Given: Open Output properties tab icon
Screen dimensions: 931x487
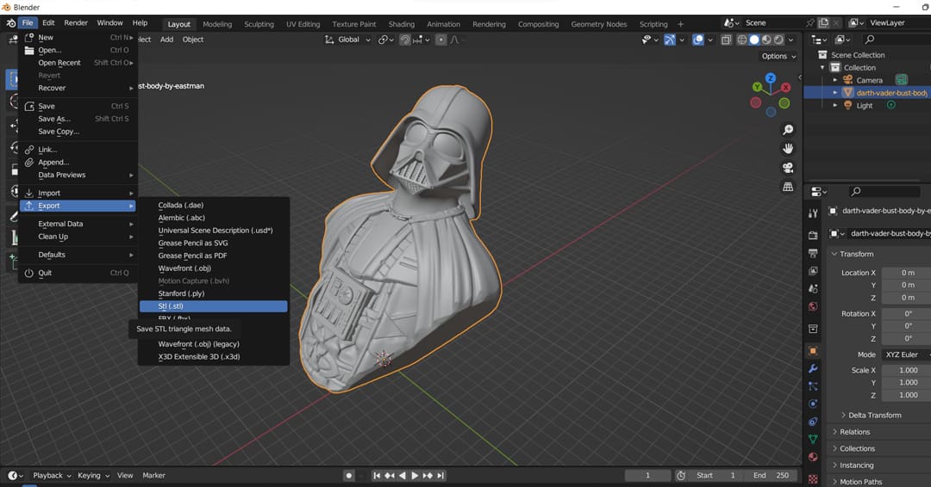Looking at the screenshot, I should coord(813,253).
